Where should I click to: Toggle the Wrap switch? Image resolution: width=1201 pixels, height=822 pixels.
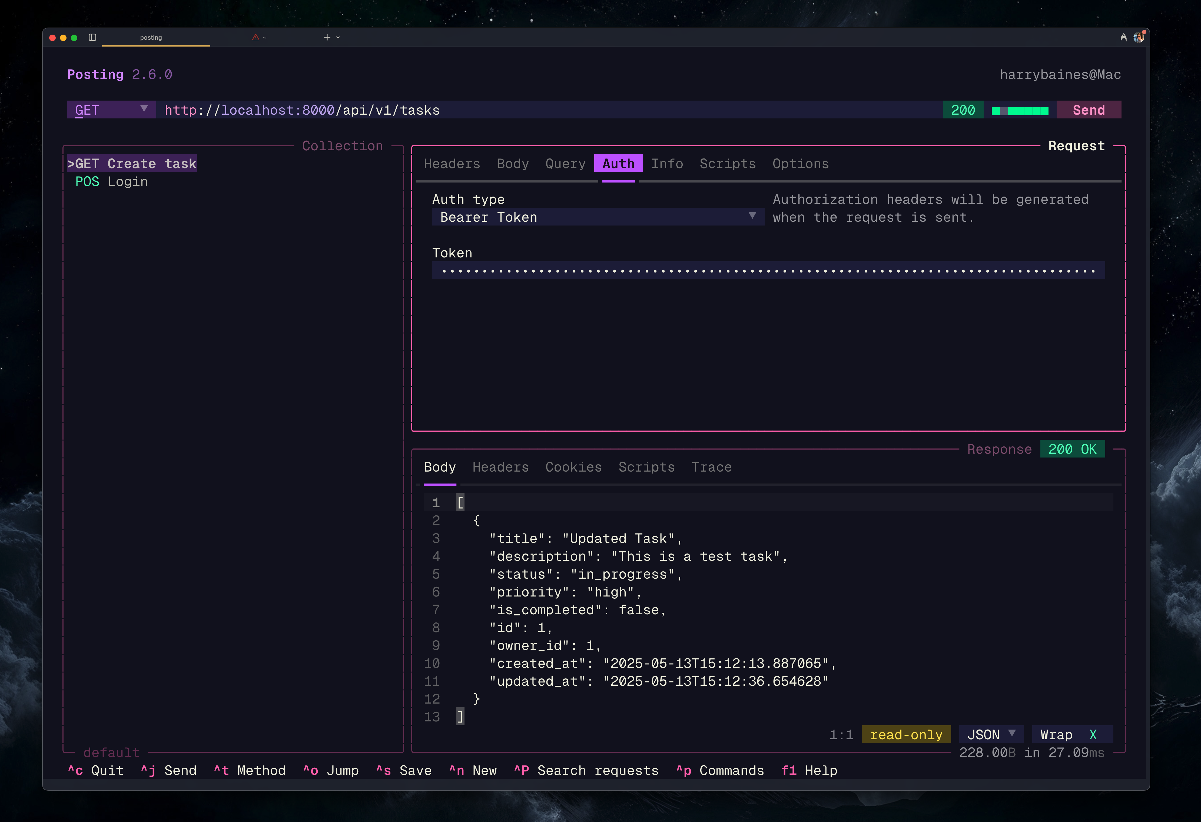tap(1072, 735)
